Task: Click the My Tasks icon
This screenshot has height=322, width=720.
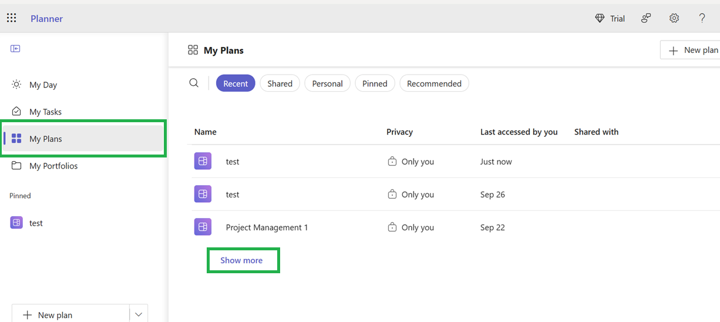Action: tap(16, 112)
